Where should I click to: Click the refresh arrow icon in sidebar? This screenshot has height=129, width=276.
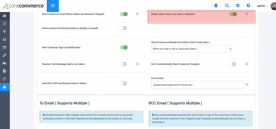click(5, 79)
